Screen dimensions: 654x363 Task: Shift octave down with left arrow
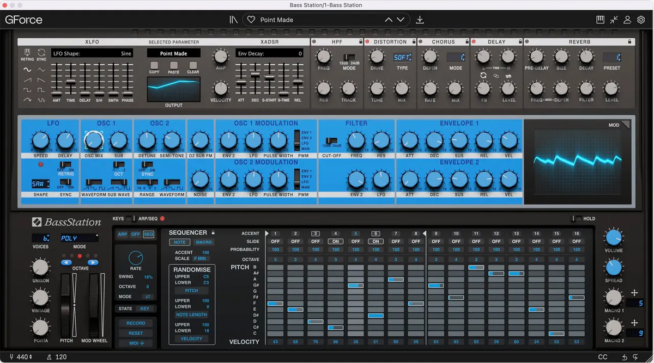tap(66, 262)
